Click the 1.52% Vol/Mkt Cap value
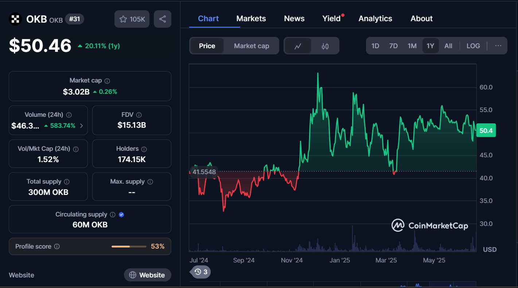 (x=48, y=160)
